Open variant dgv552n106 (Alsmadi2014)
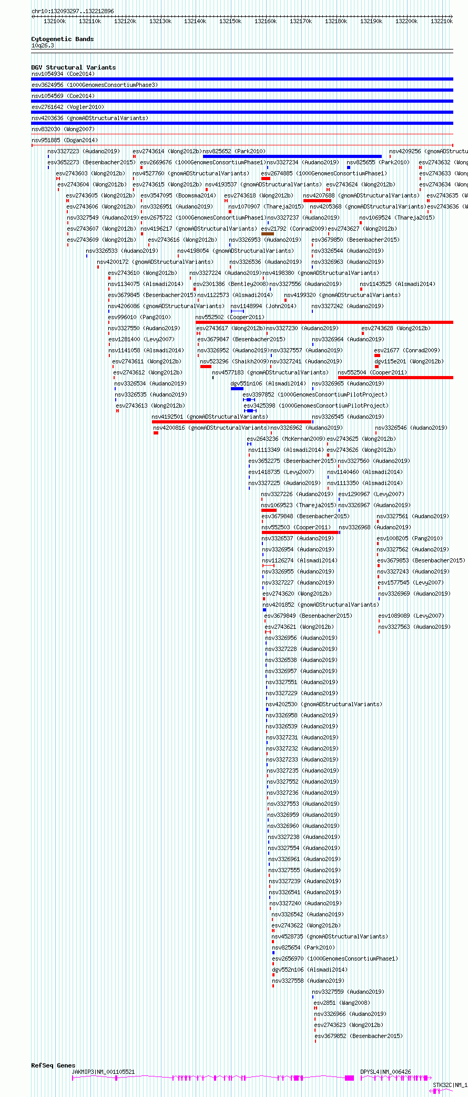The image size is (468, 1097). (310, 970)
